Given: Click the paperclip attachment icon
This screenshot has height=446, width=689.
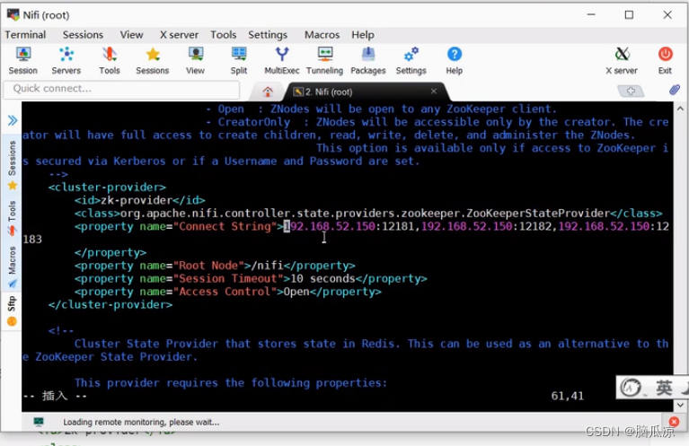Looking at the screenshot, I should pos(675,90).
